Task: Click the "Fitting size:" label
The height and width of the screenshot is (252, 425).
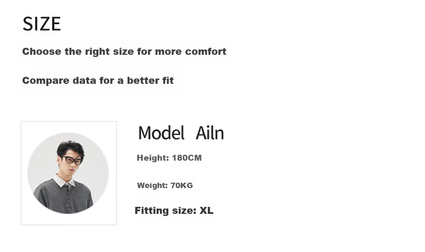Action: tap(166, 211)
